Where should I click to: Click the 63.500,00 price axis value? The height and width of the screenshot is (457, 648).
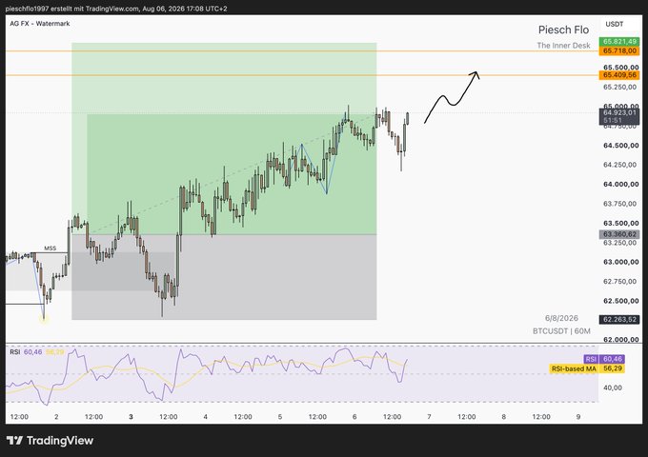[620, 224]
